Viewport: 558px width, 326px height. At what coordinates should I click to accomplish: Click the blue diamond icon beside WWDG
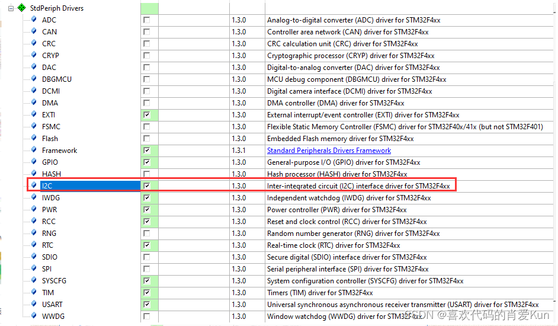(34, 315)
